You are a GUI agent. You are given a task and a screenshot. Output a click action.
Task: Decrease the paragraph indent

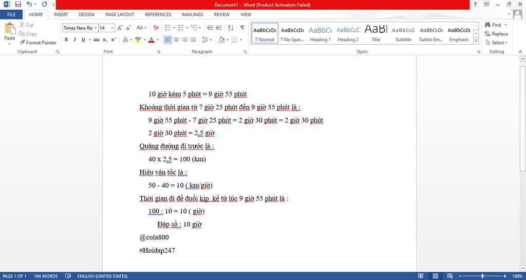tap(210, 28)
